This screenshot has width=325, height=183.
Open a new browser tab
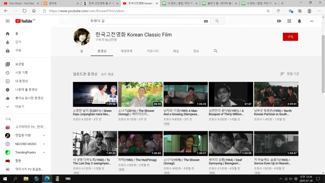click(282, 3)
